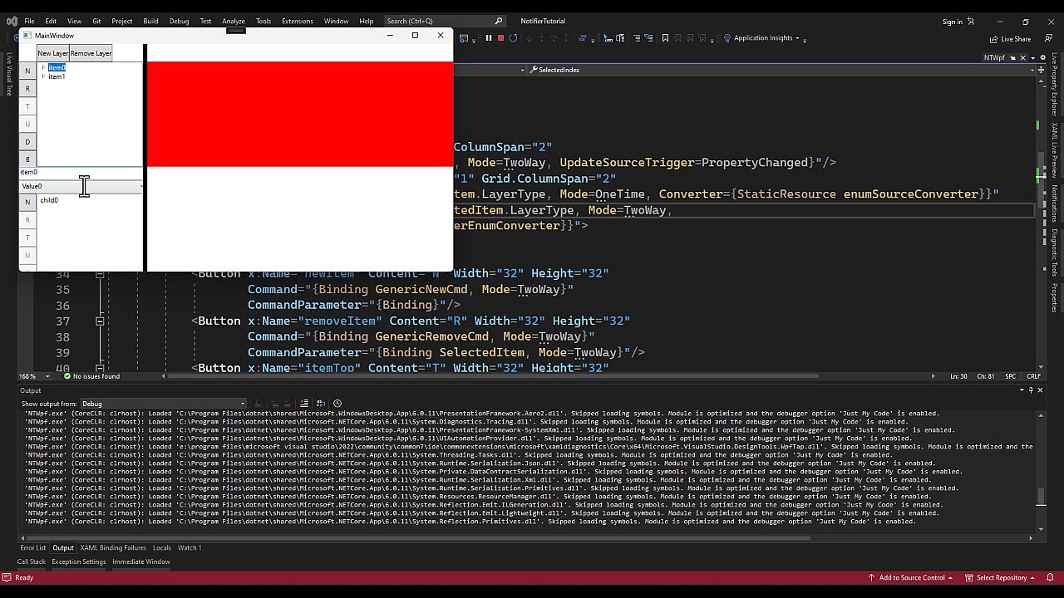
Task: Click the bookmark toggle icon in toolbar
Action: (665, 38)
